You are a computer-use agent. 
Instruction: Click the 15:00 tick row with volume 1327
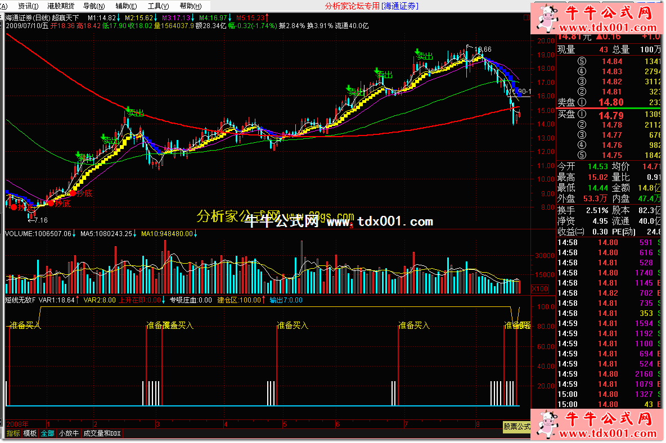[x=609, y=395]
